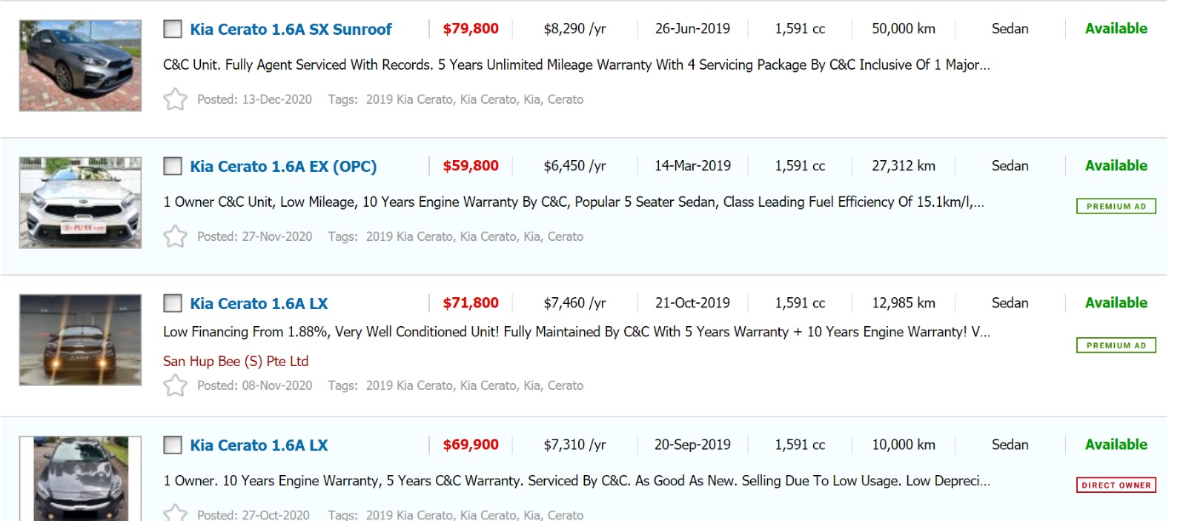Visit San Hup Bee (S) Pte Ltd dealer
Screen dimensions: 1186x521
point(236,362)
